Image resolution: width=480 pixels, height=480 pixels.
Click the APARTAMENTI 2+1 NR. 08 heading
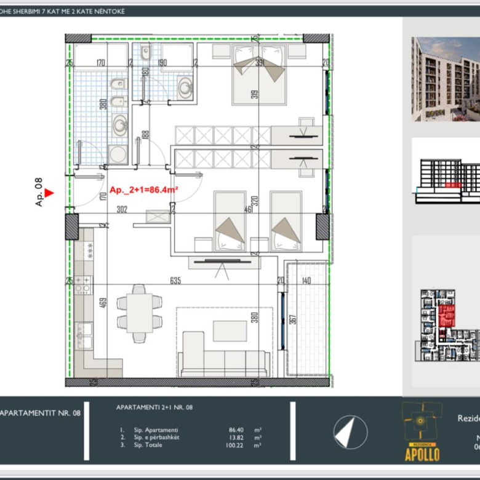click(154, 407)
